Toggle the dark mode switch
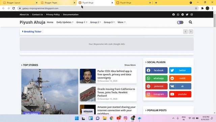This screenshot has width=216, height=122. (180, 22)
